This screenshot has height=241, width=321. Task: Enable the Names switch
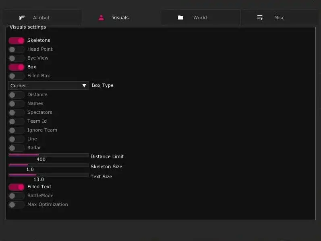[17, 103]
